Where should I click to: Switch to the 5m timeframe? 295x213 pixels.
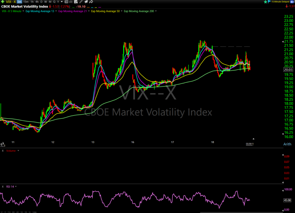coord(19,2)
